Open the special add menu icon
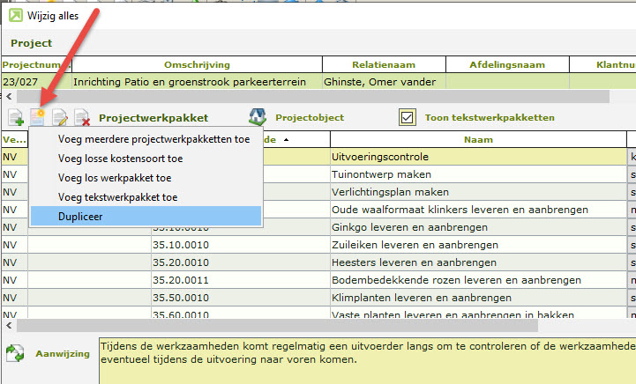 click(37, 117)
